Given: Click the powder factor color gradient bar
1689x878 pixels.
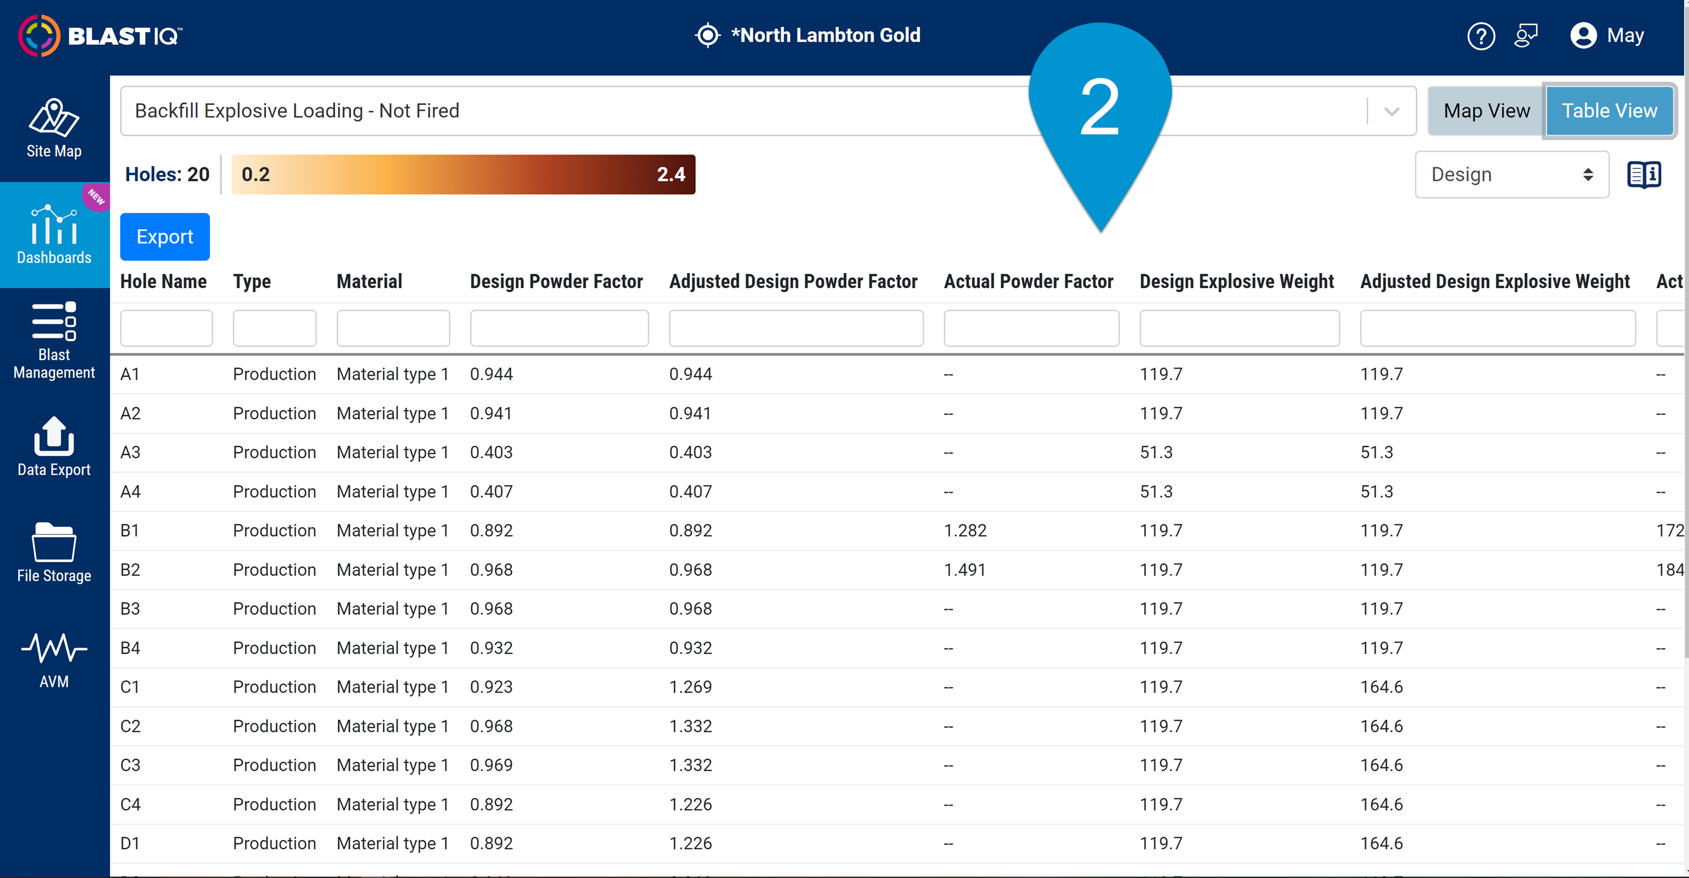Looking at the screenshot, I should 463,174.
